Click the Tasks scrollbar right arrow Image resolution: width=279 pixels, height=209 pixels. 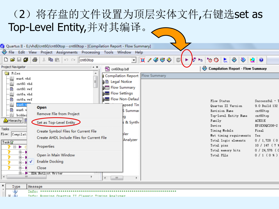click(x=91, y=177)
